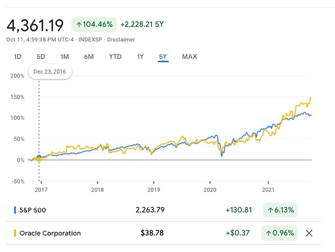Click the S&P 500 6.13% change badge
This screenshot has height=252, width=335.
[x=280, y=210]
